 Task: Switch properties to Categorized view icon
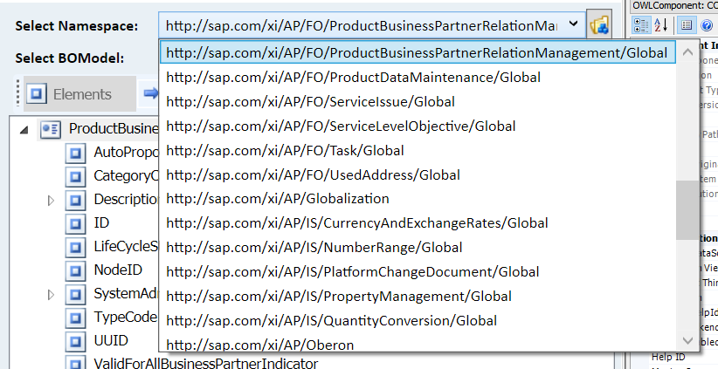[640, 25]
